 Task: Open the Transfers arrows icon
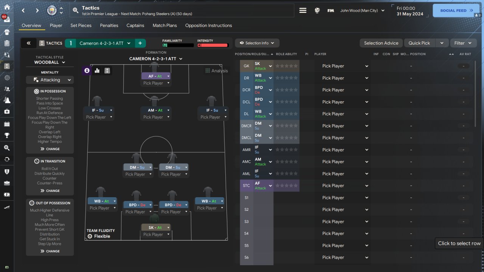coord(7,159)
